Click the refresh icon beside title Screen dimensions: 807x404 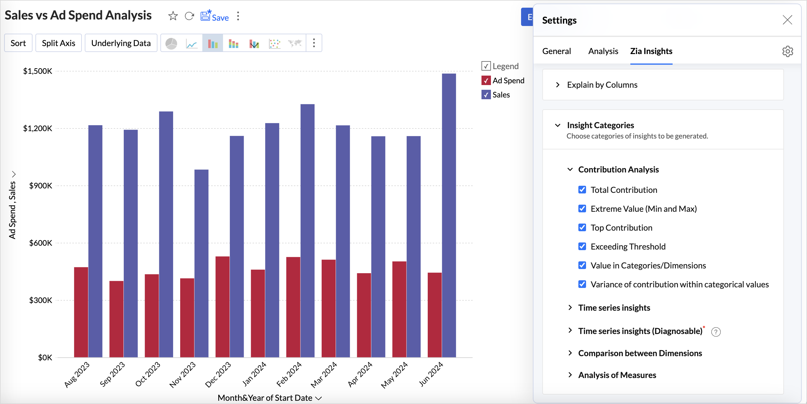189,16
